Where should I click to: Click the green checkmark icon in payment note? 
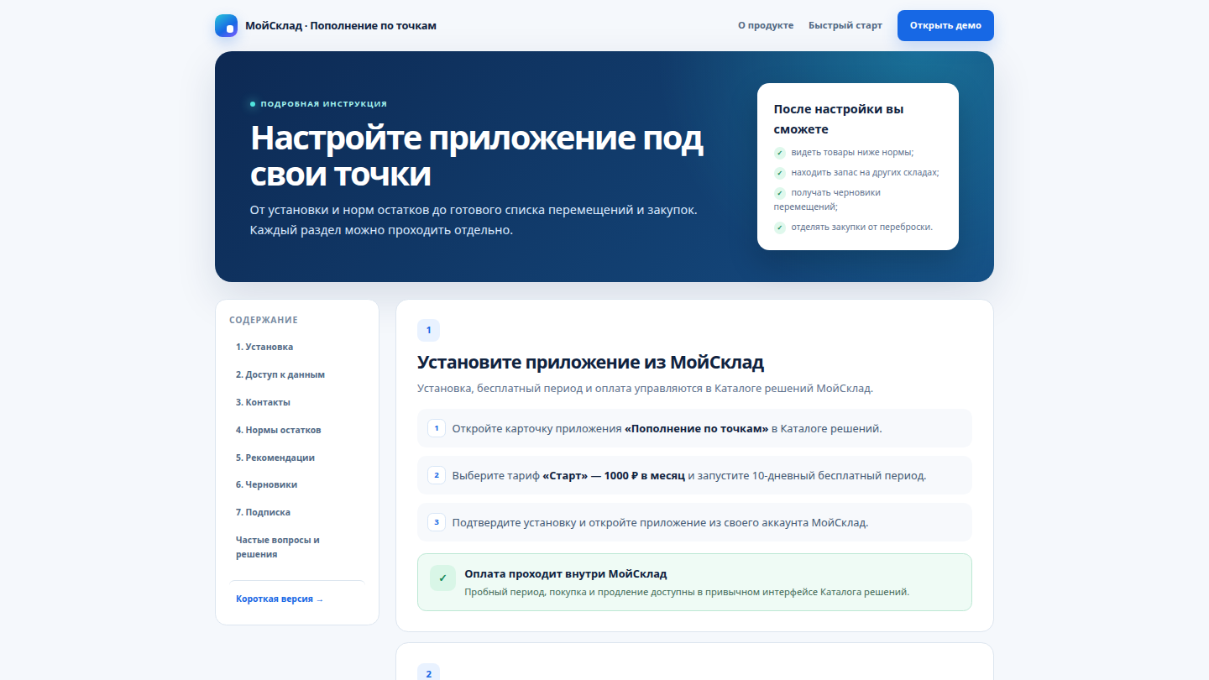point(442,578)
